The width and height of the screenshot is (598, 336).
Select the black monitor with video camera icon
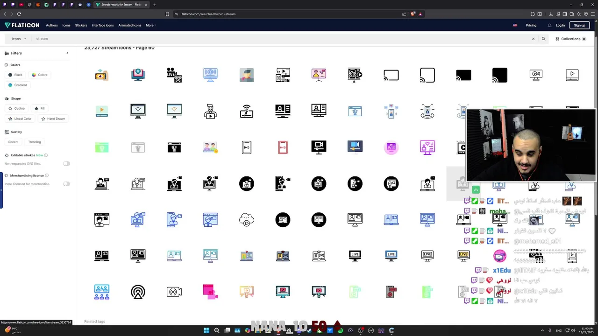tap(319, 147)
